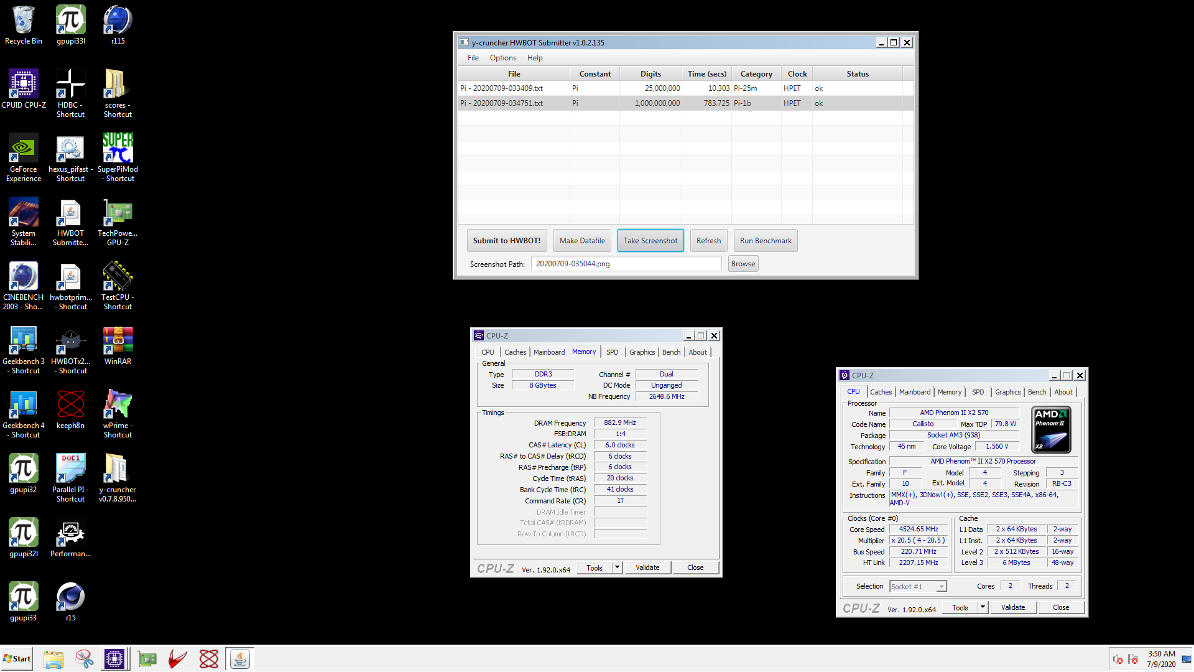Screen dimensions: 1194x672
Task: Open Caches tab in processor CPU-Z window
Action: [881, 392]
